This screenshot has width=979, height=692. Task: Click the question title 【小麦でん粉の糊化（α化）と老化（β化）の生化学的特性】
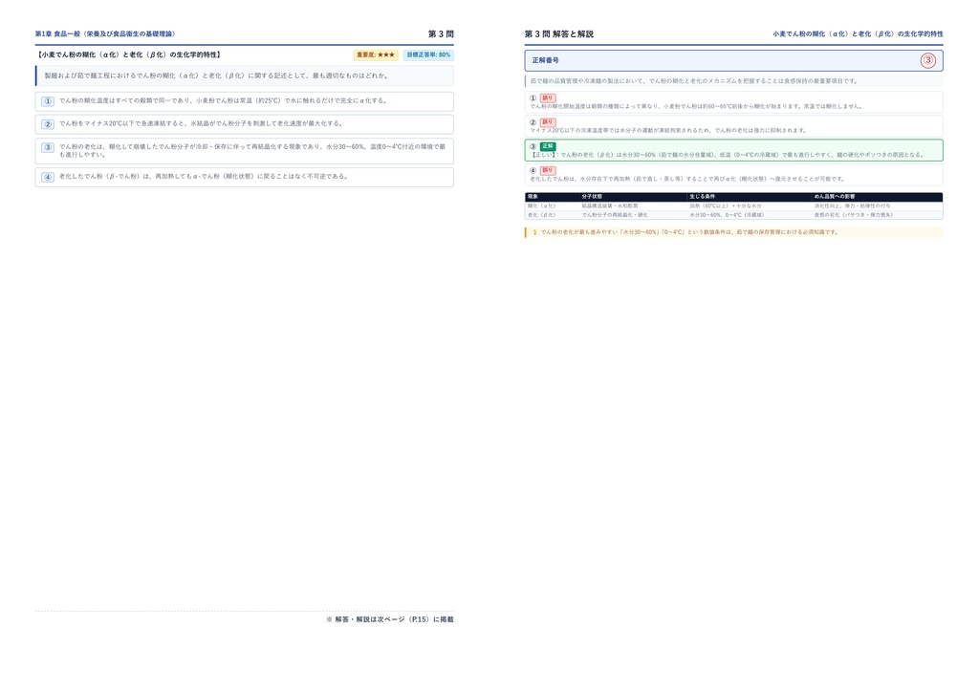pyautogui.click(x=129, y=54)
